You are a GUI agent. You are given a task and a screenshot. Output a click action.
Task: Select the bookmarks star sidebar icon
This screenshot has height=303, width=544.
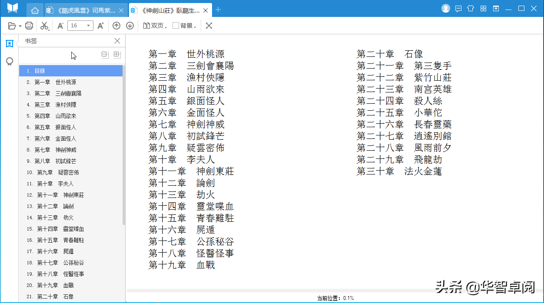(x=9, y=43)
